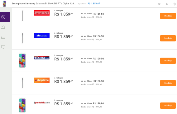Screen dimensions: 177x114
Task: Click the Galaxy A51 thumbnail in header
Action: [x=4, y=4]
